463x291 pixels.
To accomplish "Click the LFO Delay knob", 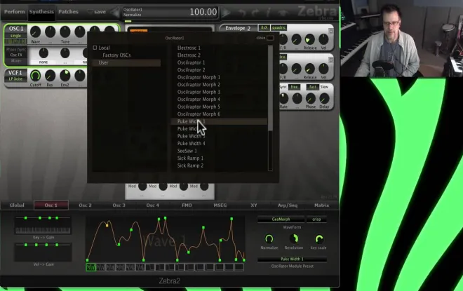I will (x=324, y=98).
